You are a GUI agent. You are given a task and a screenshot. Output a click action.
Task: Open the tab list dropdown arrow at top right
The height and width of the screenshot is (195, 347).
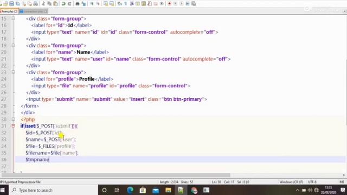(345, 11)
